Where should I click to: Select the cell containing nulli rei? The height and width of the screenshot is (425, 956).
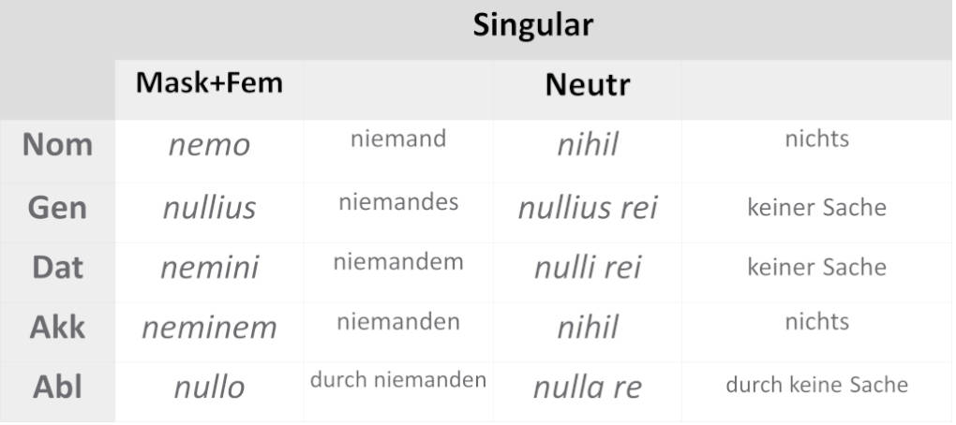pyautogui.click(x=588, y=269)
